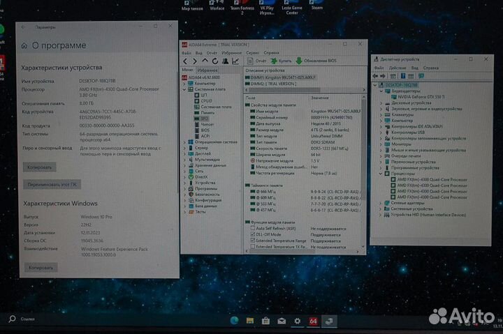The width and height of the screenshot is (503, 334).
Task: Click AIDA64 red 64 taskbar icon
Action: [313, 321]
